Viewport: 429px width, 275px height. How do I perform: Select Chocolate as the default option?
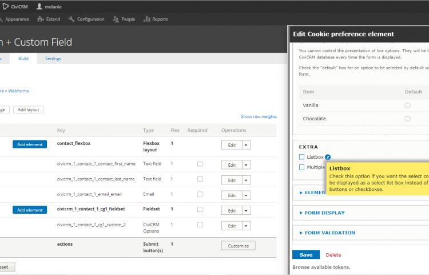(407, 119)
